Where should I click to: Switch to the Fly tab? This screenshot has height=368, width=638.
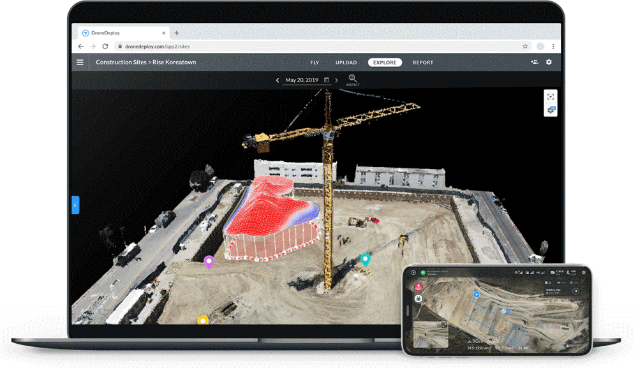point(315,63)
